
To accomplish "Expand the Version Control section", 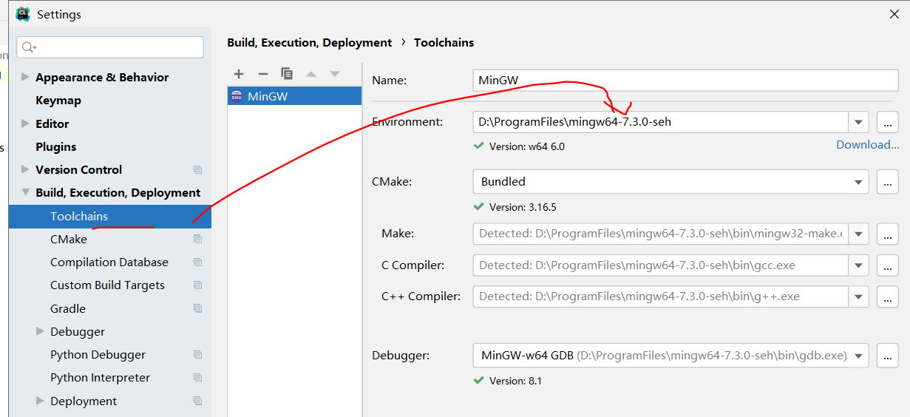I will (x=25, y=169).
